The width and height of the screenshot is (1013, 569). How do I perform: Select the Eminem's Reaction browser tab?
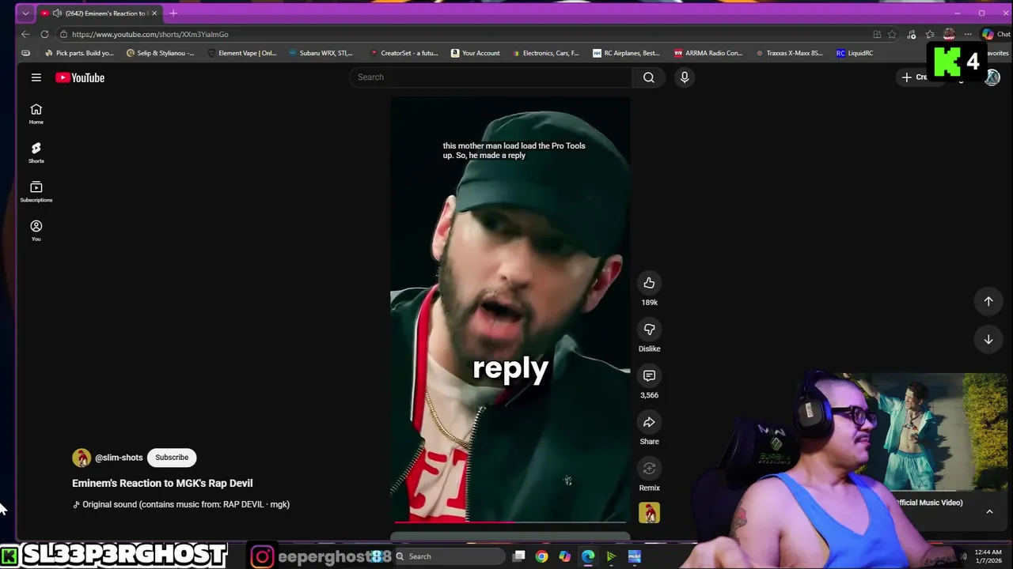click(x=100, y=13)
